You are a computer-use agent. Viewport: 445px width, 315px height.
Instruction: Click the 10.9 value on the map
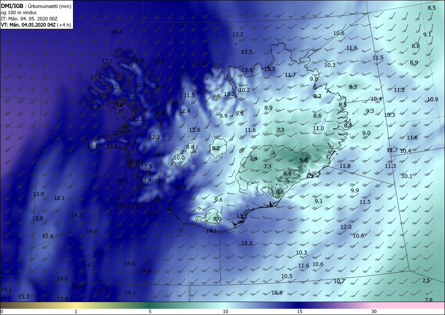pos(433,100)
